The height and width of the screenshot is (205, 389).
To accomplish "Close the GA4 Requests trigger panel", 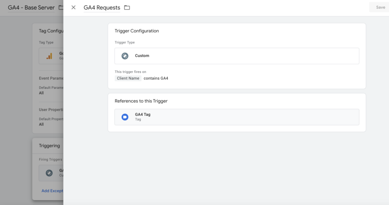I will 73,8.
